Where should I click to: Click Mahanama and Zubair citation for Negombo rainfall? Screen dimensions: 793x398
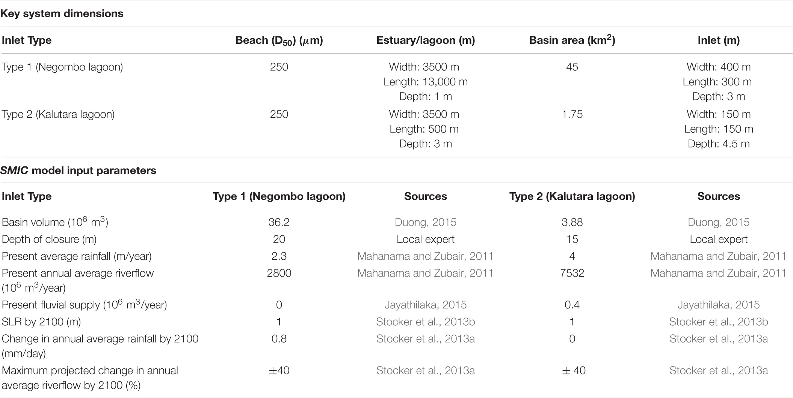[x=425, y=256]
